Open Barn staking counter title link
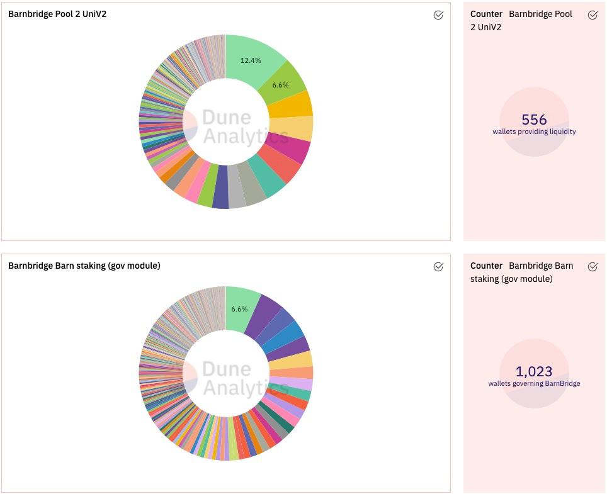Viewport: 607px width, 494px height. pyautogui.click(x=522, y=272)
